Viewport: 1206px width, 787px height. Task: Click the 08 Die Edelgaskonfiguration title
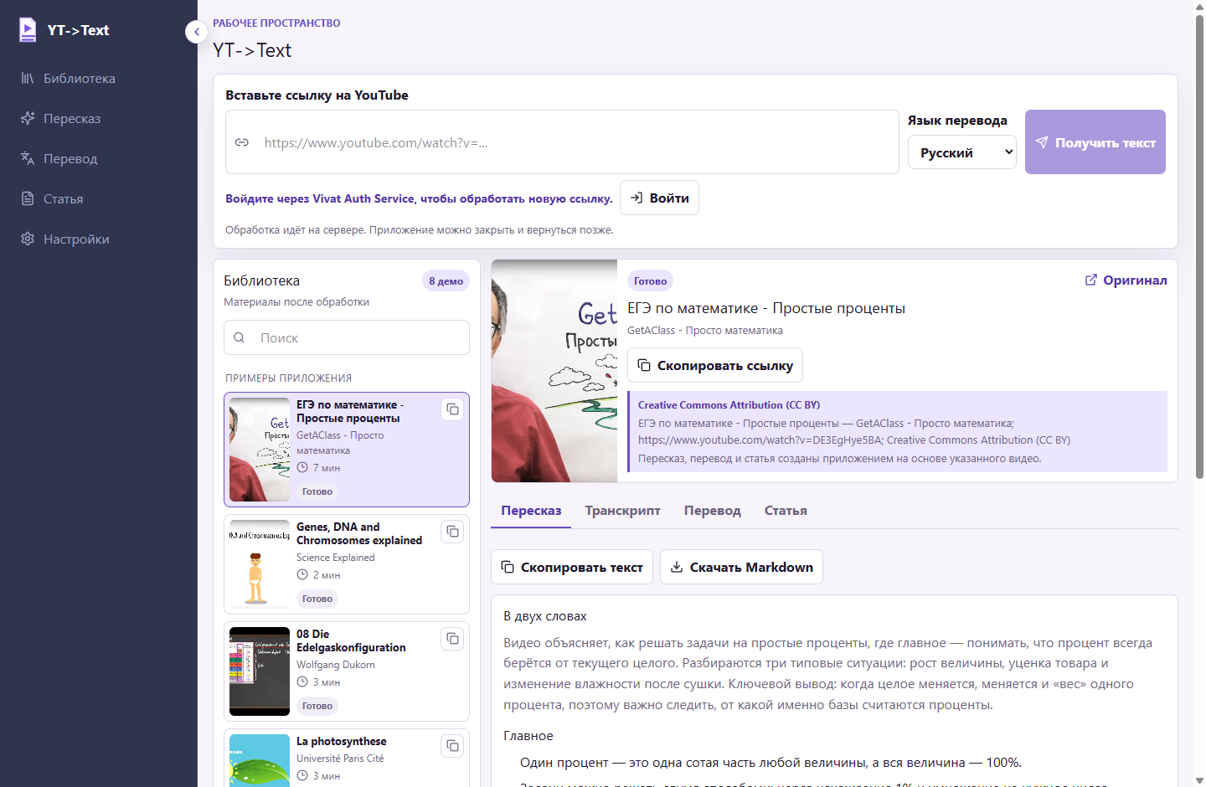tap(351, 640)
